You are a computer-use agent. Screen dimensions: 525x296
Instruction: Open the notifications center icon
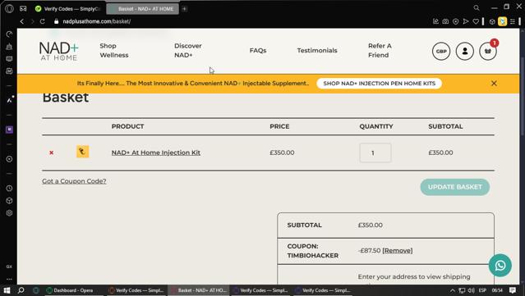pos(513,290)
